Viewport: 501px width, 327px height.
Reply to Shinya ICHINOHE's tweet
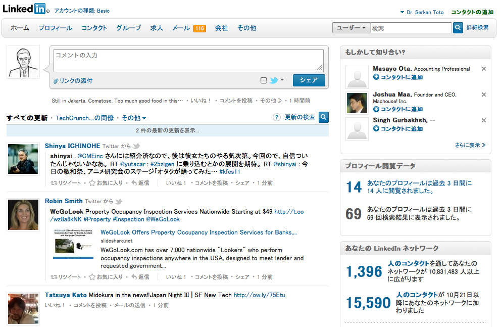tap(140, 183)
